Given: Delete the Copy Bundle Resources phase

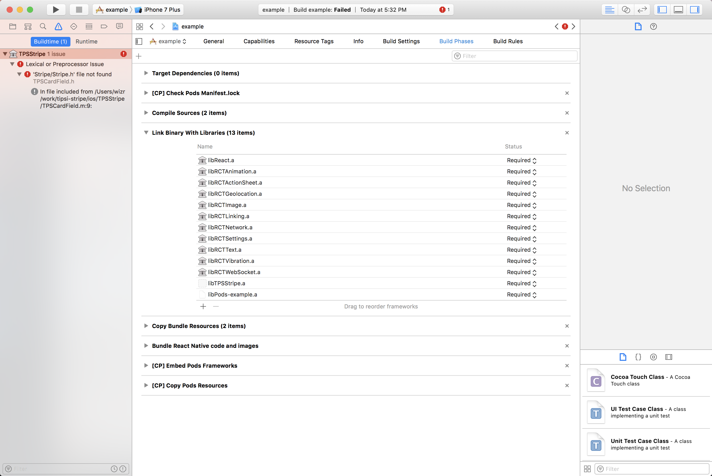Looking at the screenshot, I should pos(567,326).
